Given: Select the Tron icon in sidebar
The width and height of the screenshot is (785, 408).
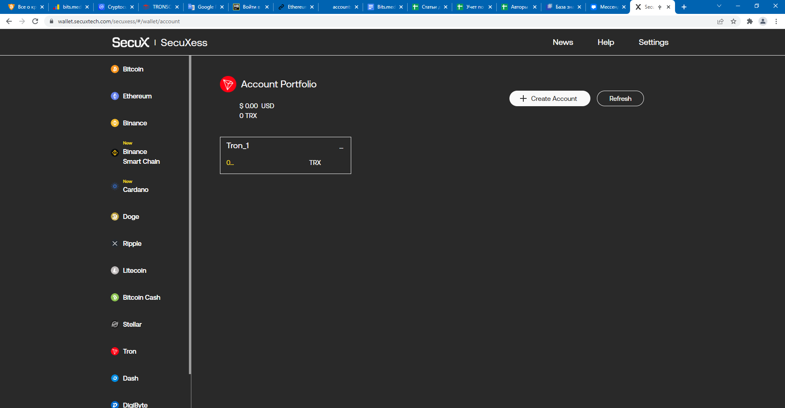Looking at the screenshot, I should (115, 351).
